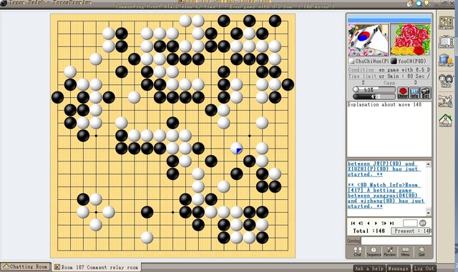Click white player name ChoChiHun
Viewport: 458px width, 272px height.
372,61
